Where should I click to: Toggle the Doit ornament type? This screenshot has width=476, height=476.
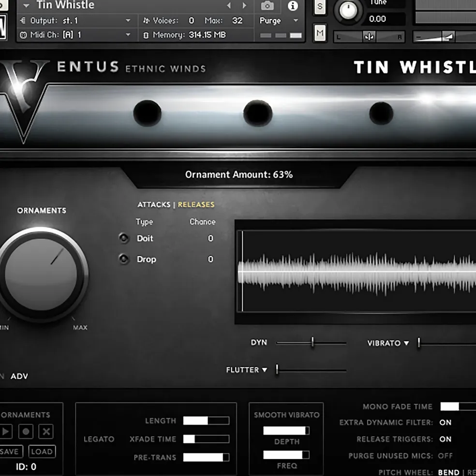(x=124, y=238)
